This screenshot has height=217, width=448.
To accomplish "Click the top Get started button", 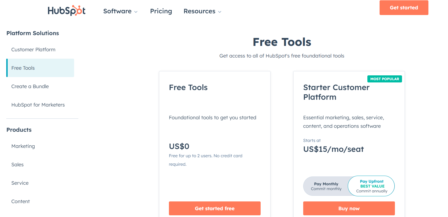I will click(404, 8).
